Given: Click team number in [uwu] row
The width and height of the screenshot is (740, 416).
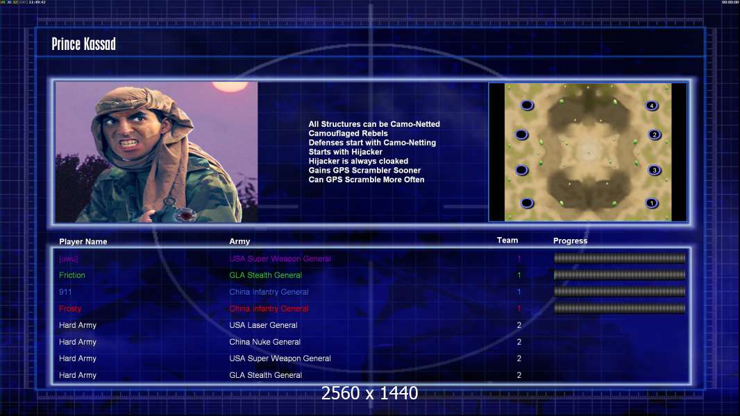Looking at the screenshot, I should click(519, 259).
